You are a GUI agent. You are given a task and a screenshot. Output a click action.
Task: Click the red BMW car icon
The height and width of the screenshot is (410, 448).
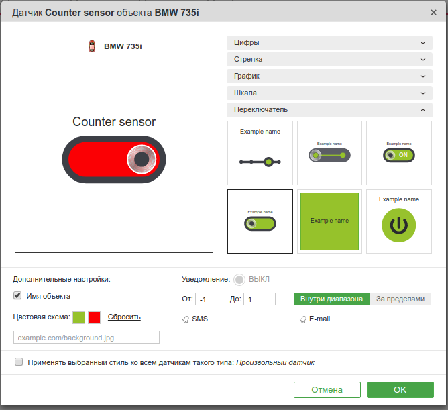[92, 46]
